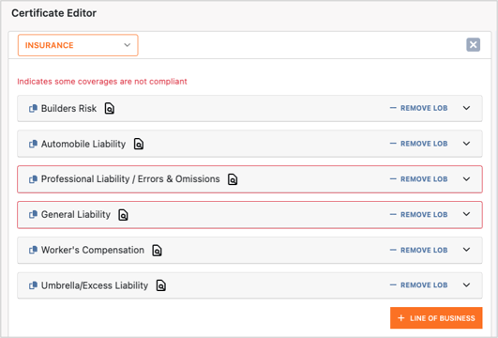Remove the Worker's Compensation LOB
This screenshot has height=338, width=498.
[418, 251]
